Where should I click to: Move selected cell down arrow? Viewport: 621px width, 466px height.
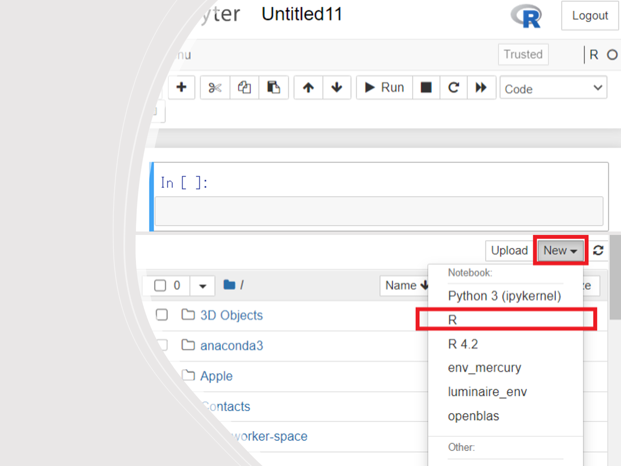point(337,88)
